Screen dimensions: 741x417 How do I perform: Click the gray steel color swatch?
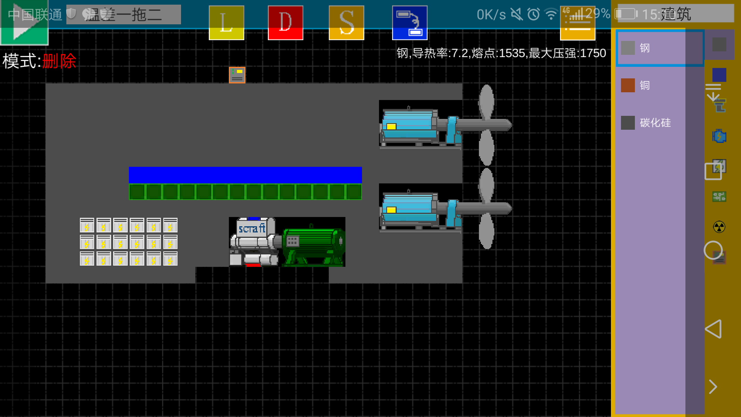coord(628,48)
